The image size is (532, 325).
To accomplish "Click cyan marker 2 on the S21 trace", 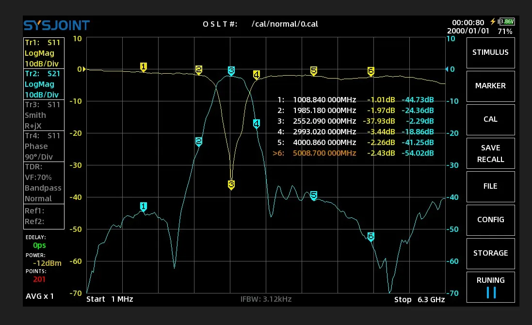I will (x=199, y=142).
